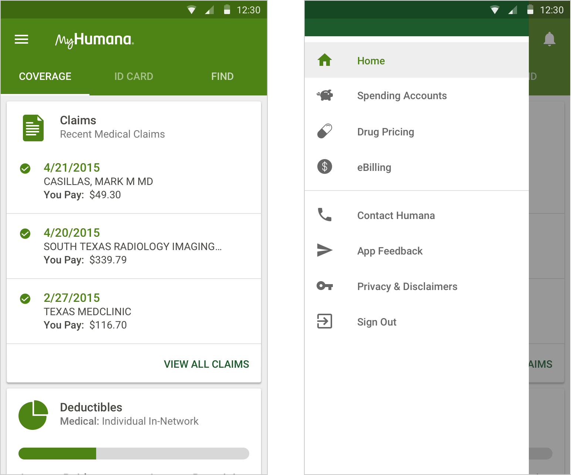The width and height of the screenshot is (571, 475).
Task: Tap the 12:30 clock on right phone
Action: [x=551, y=10]
